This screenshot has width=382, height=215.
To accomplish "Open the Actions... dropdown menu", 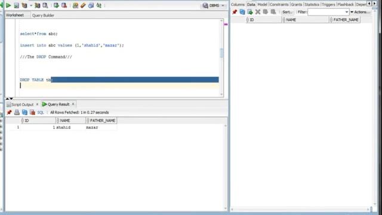I will coord(361,12).
